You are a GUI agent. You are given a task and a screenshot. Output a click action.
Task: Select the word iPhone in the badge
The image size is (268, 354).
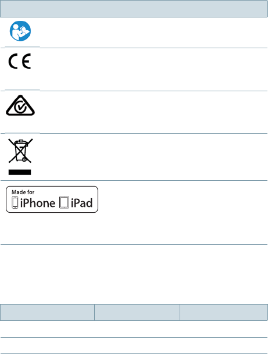pyautogui.click(x=38, y=203)
